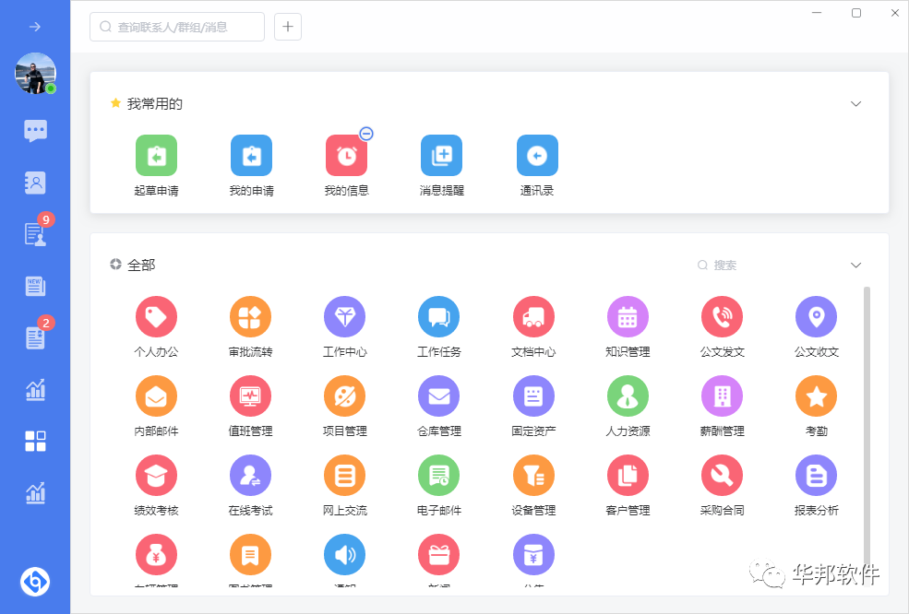
Task: Click the user profile avatar
Action: 35,73
